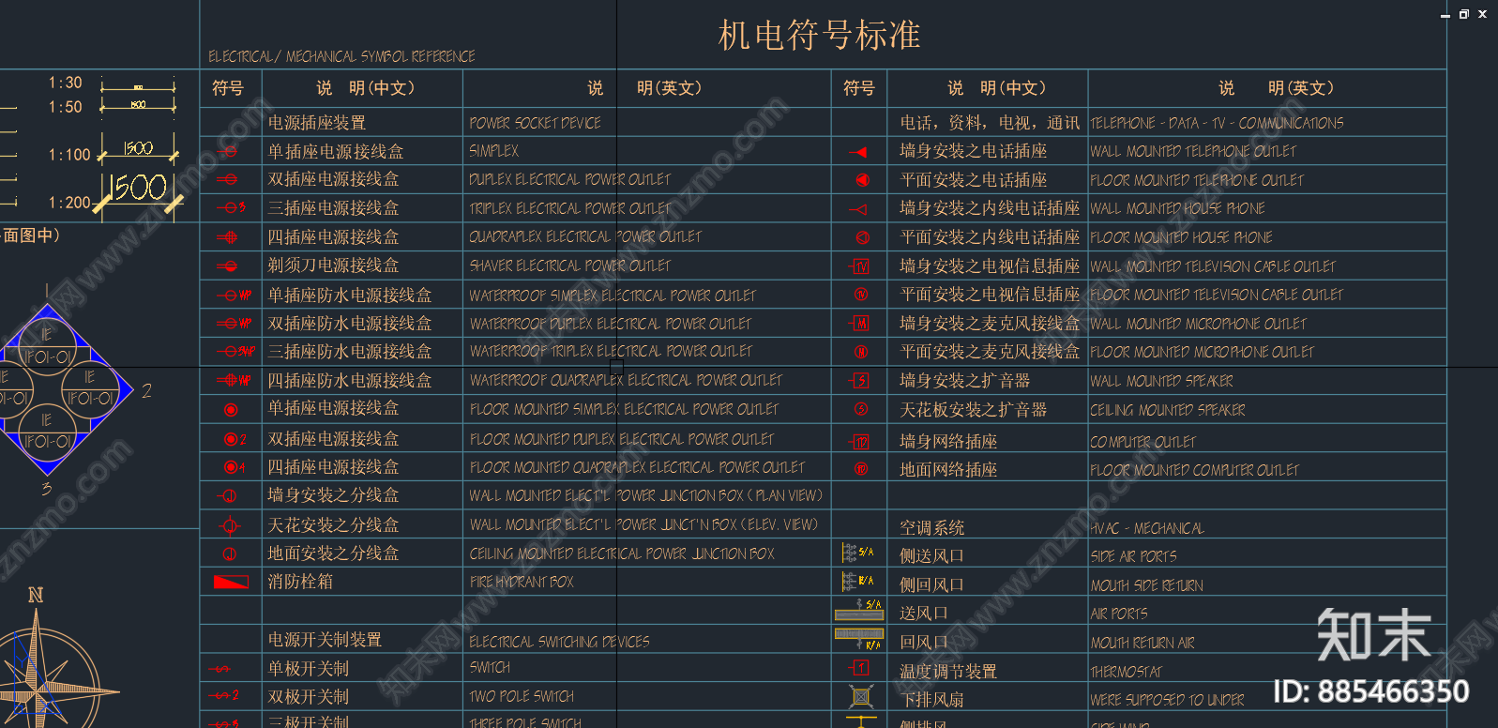This screenshot has width=1498, height=728.
Task: Click the 空调系统 section heading
Action: click(x=931, y=528)
